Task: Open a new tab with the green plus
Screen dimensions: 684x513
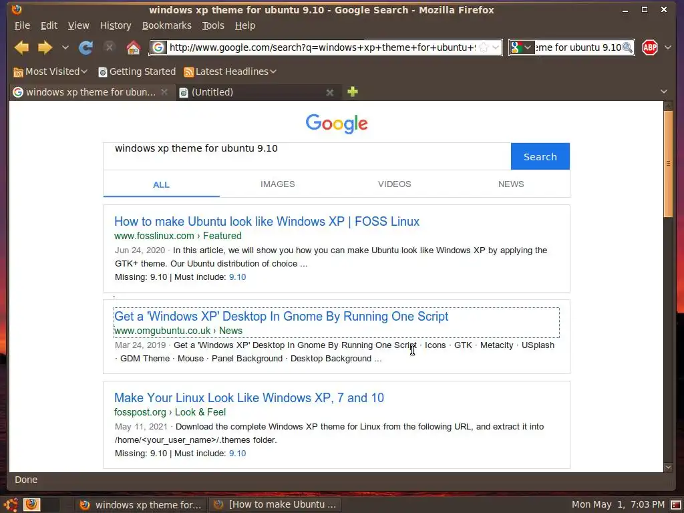Action: click(353, 92)
